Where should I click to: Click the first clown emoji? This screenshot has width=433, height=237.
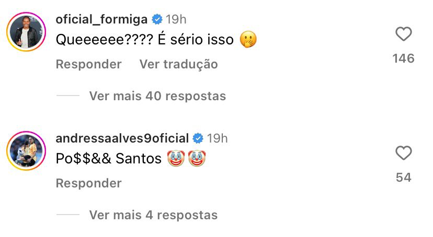(x=176, y=159)
